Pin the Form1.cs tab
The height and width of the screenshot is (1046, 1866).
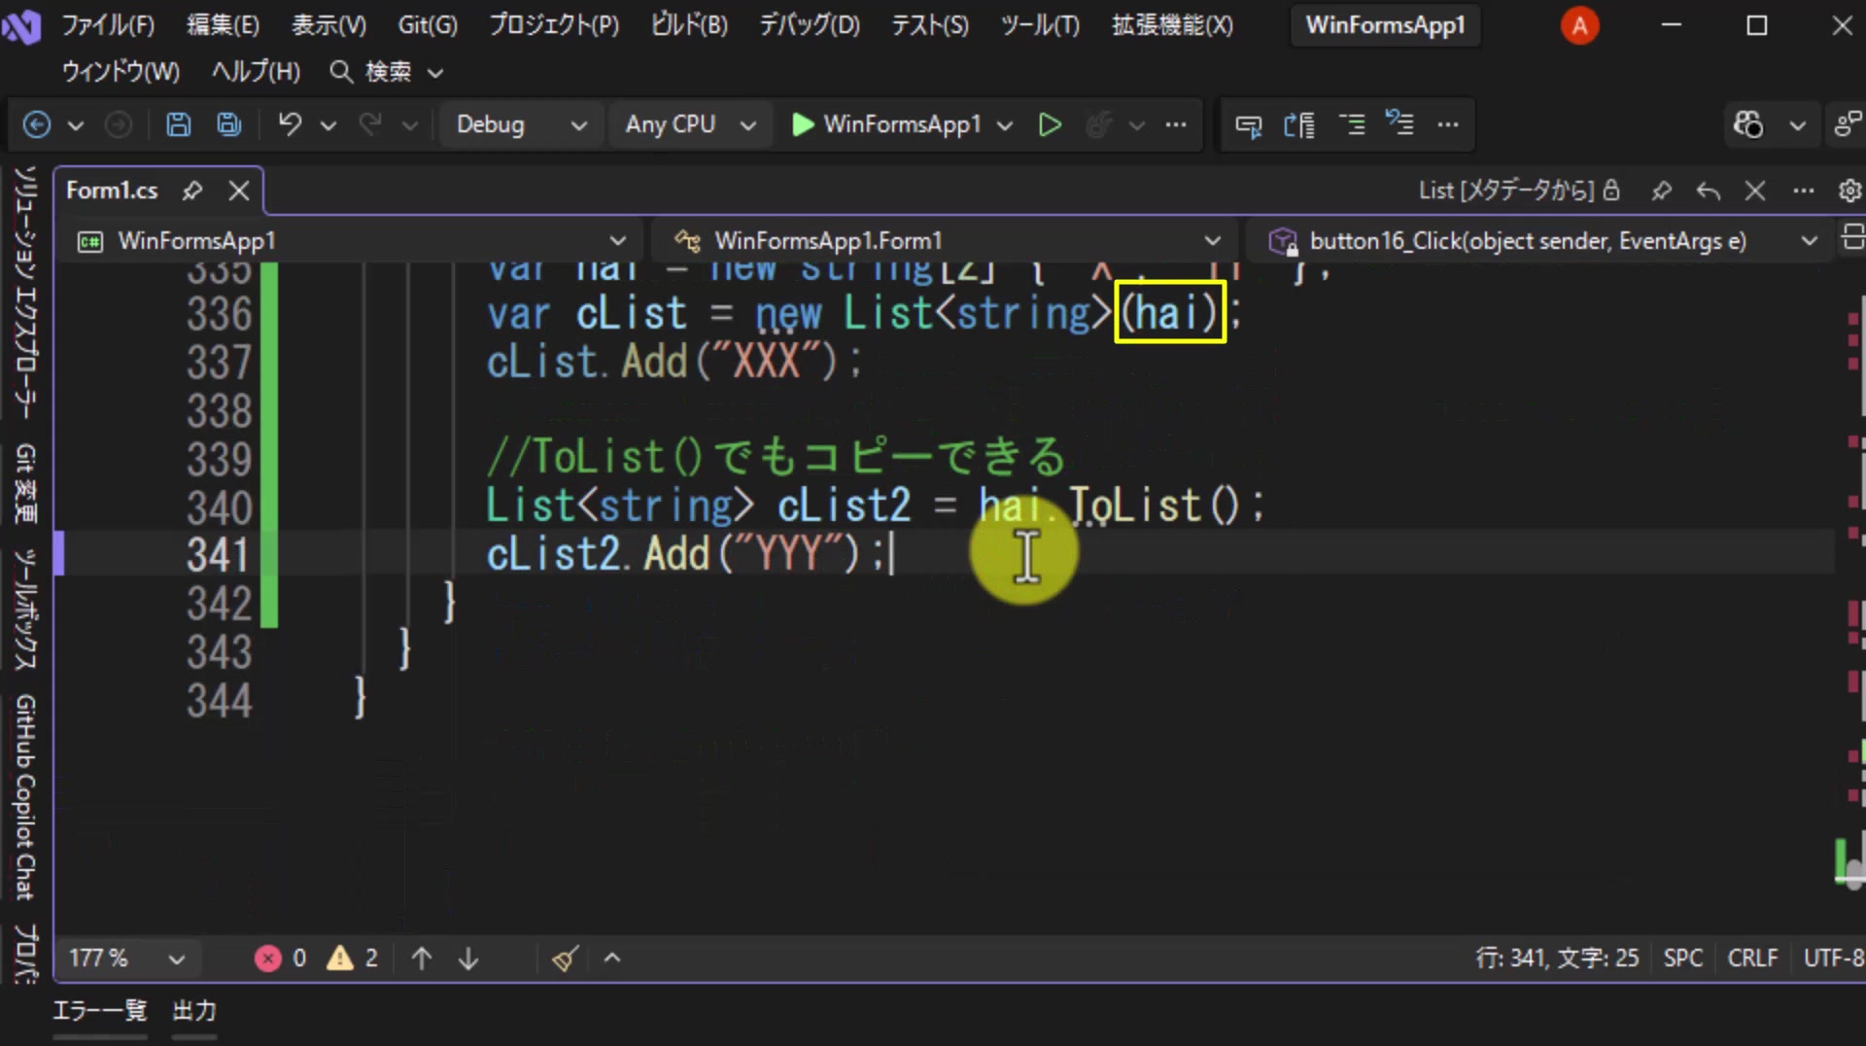click(x=192, y=191)
